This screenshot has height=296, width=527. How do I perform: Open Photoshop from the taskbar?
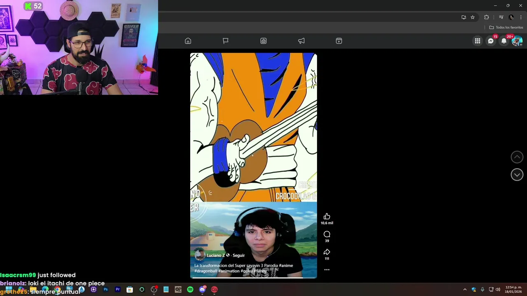(x=106, y=289)
